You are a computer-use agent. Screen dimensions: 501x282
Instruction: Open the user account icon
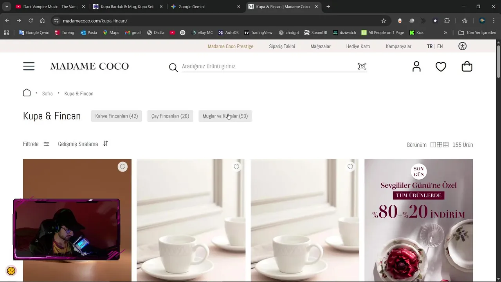pos(416,67)
